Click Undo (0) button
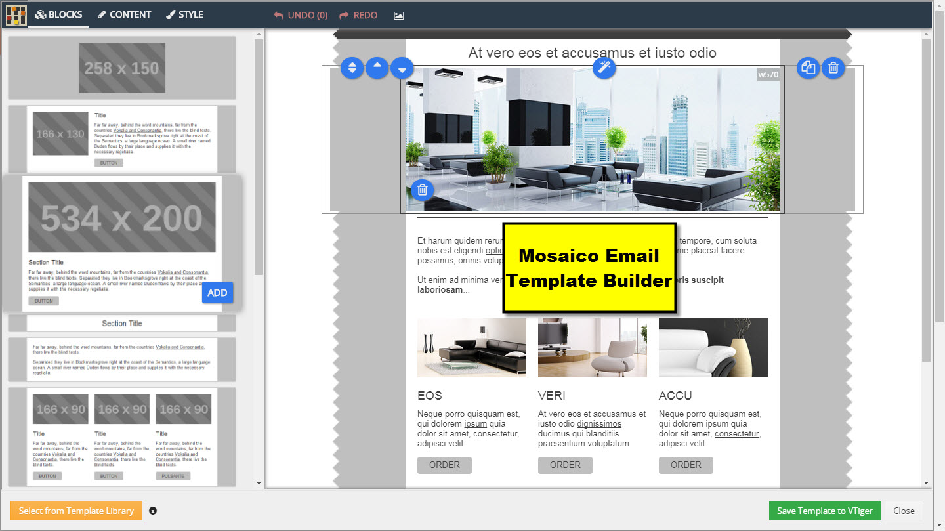 point(301,15)
